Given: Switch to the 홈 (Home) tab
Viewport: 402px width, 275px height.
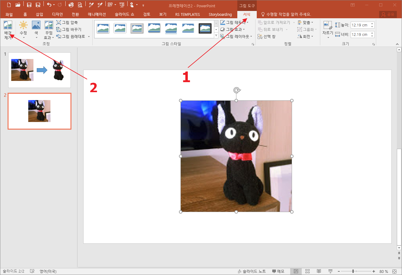Looking at the screenshot, I should 25,14.
